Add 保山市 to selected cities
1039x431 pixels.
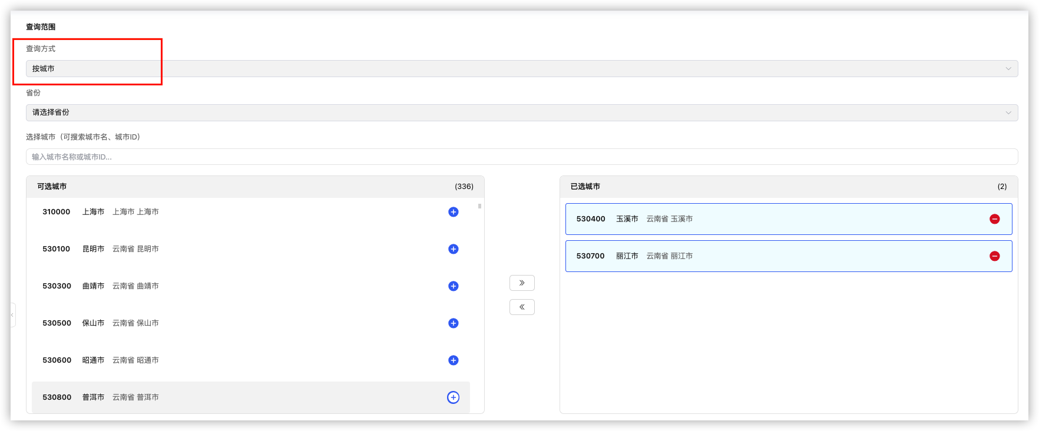click(453, 323)
